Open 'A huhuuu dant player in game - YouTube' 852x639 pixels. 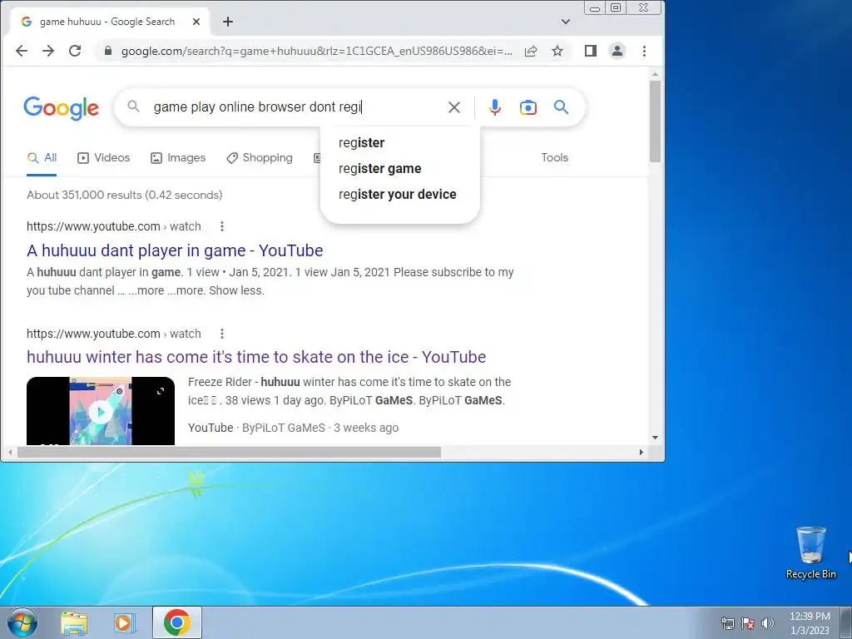[175, 250]
